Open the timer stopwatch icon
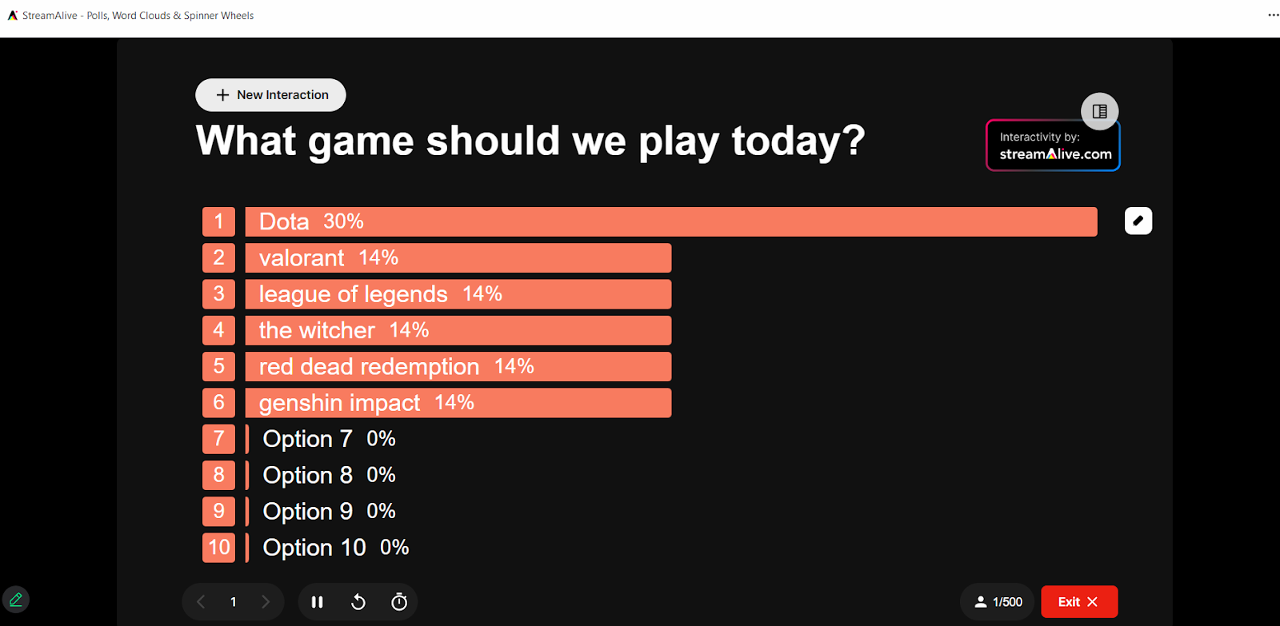Viewport: 1280px width, 626px height. (399, 602)
